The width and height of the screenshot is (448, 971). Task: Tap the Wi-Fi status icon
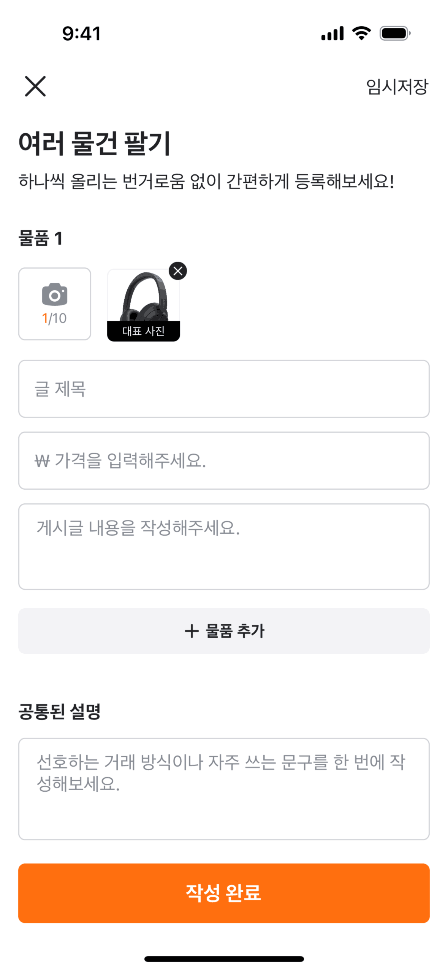361,33
